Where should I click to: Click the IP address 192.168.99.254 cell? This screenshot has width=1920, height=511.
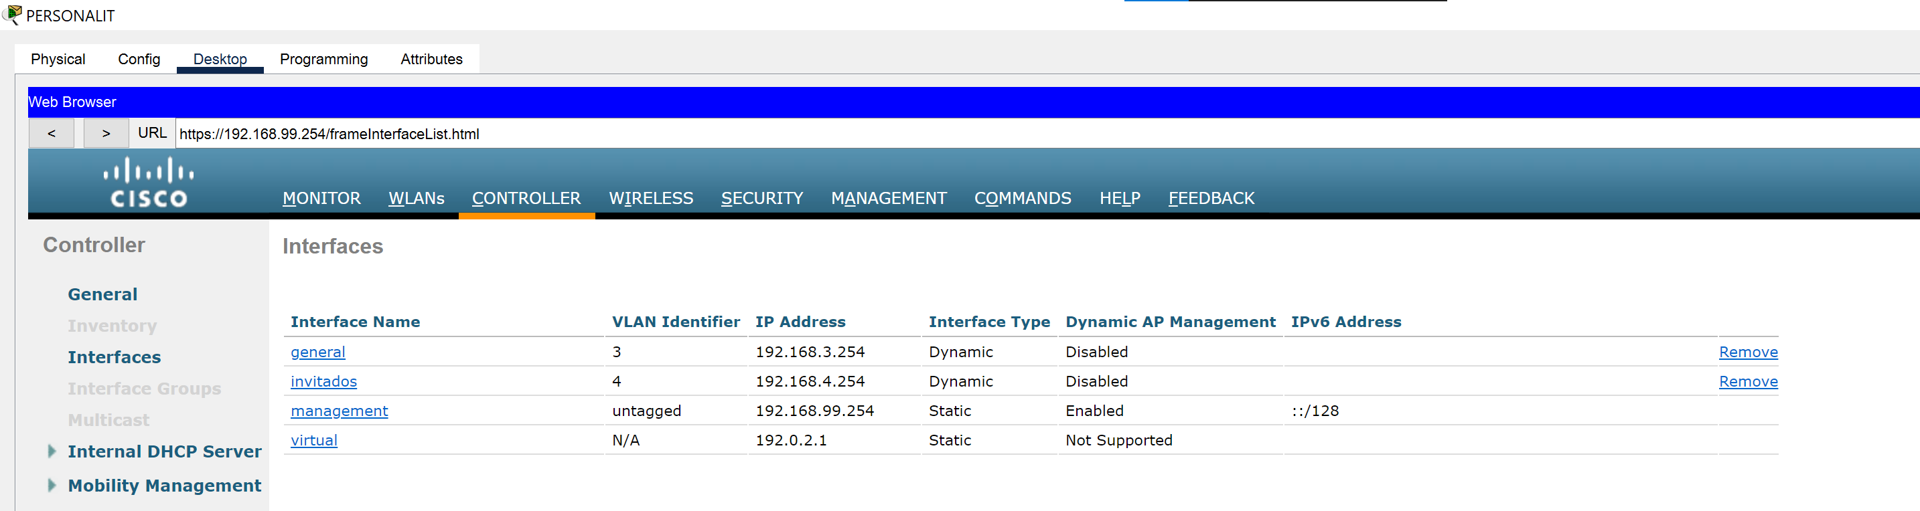[x=814, y=411]
